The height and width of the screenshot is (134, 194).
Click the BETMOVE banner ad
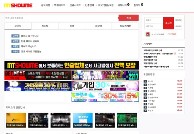click(x=38, y=75)
